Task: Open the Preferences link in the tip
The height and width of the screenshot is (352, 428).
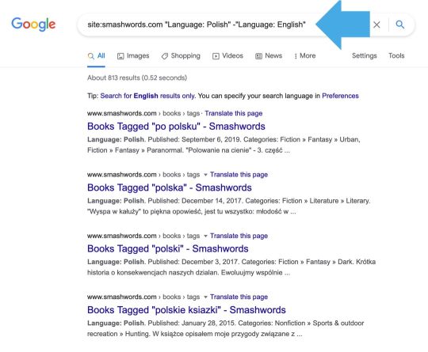Action: click(340, 96)
